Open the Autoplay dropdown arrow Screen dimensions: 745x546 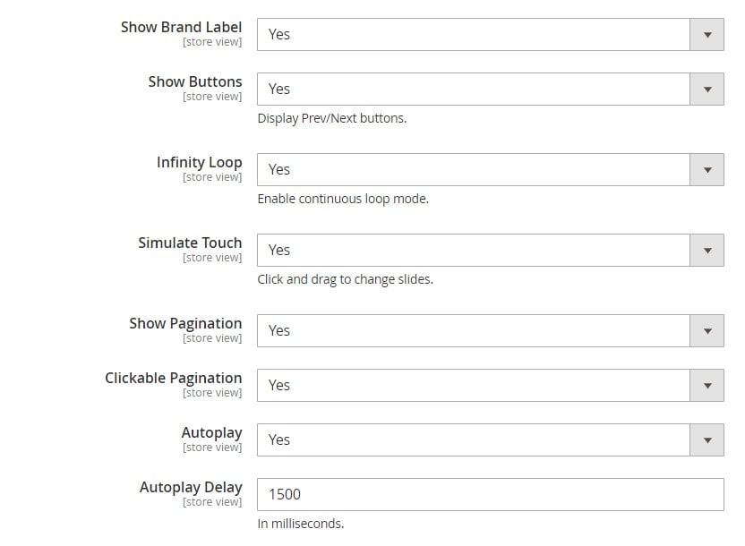pos(707,440)
